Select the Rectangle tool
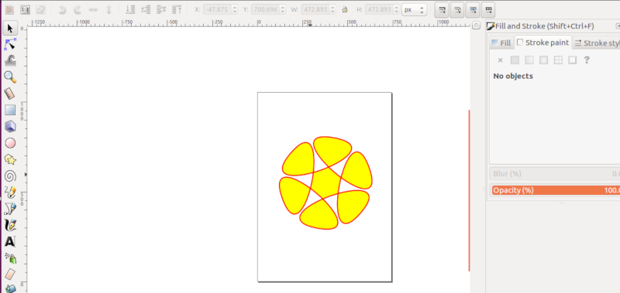620x293 pixels. (x=10, y=110)
